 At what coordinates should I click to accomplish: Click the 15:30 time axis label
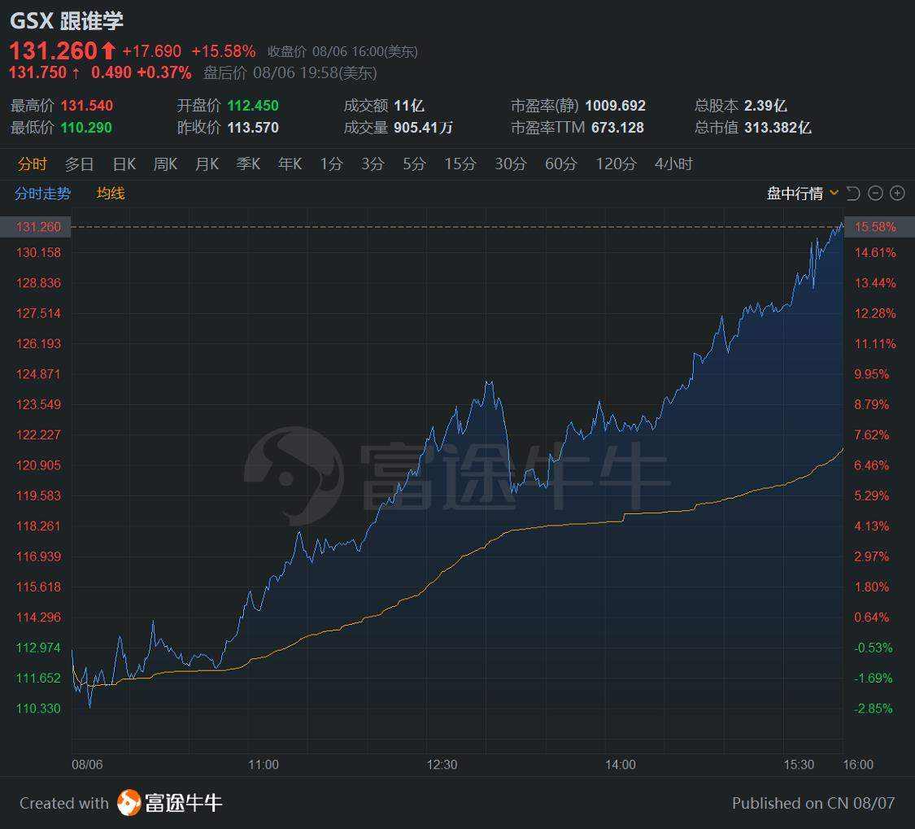(x=799, y=764)
